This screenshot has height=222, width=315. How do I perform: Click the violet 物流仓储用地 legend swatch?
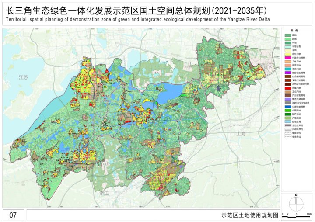click(x=288, y=99)
